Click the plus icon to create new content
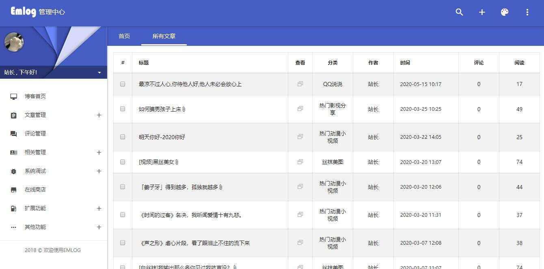The image size is (544, 269). [x=482, y=12]
